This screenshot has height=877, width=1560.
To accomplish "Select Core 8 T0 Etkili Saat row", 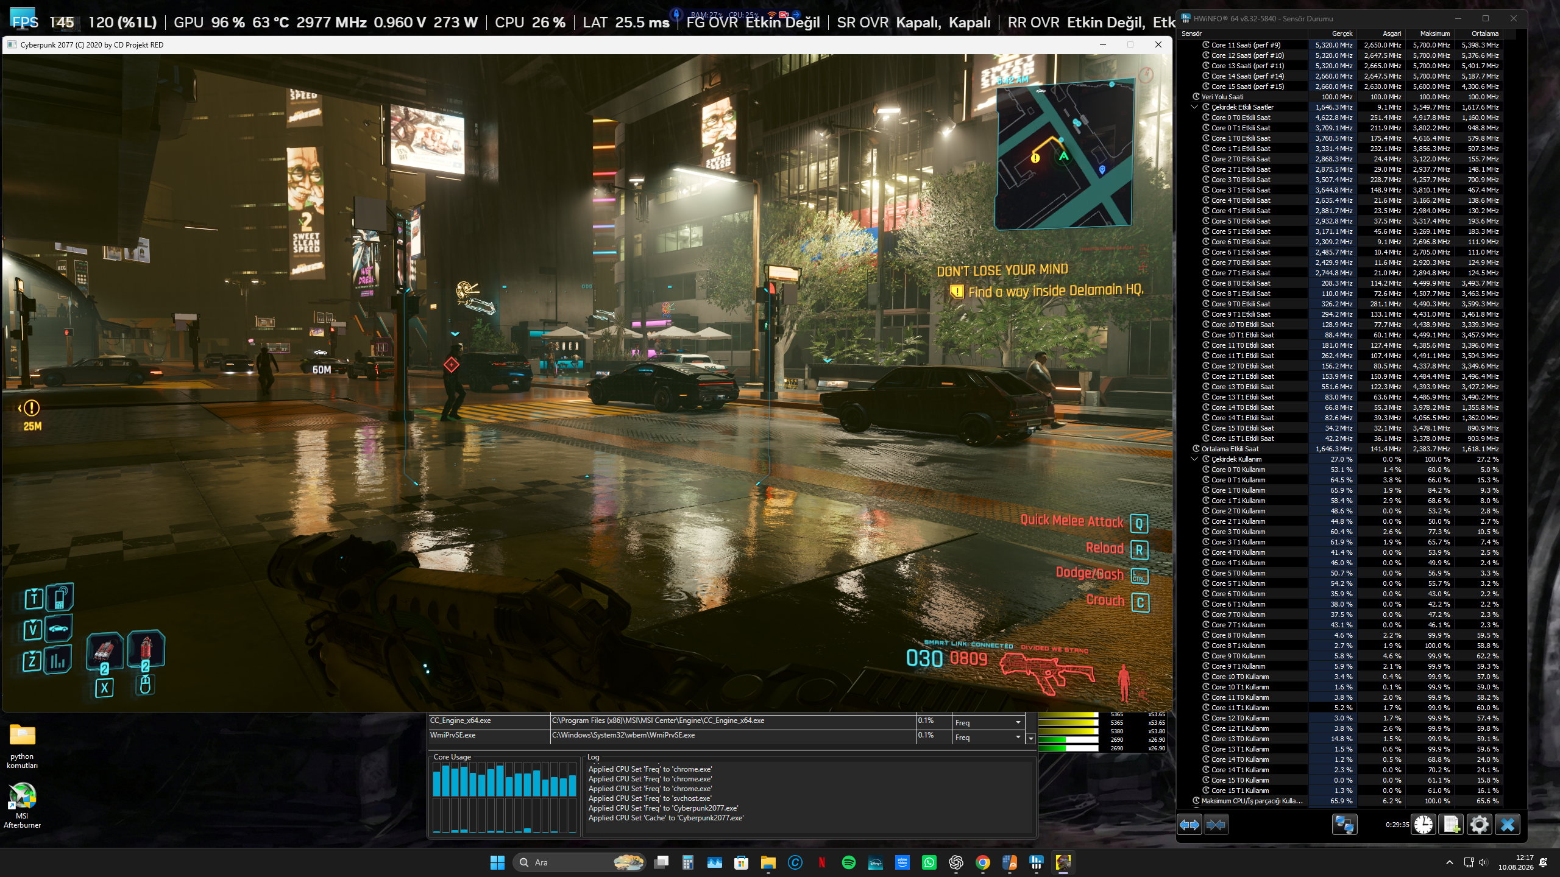I will 1339,283.
